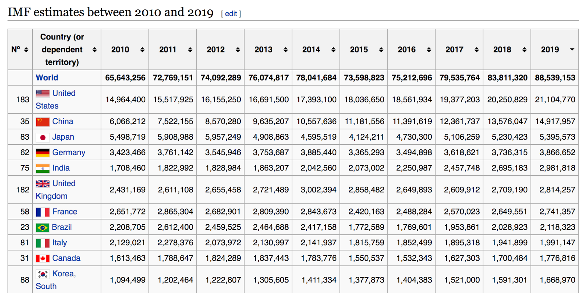
Task: Sort by 2013 column arrows
Action: pos(286,50)
